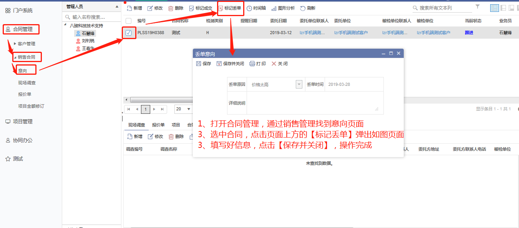Image resolution: width=519 pixels, height=228 pixels.
Task: Open 项目管理 in the sidebar
Action: pyautogui.click(x=23, y=121)
